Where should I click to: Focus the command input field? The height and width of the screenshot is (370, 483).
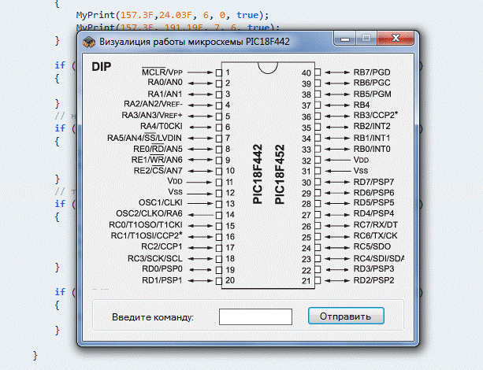tap(255, 316)
